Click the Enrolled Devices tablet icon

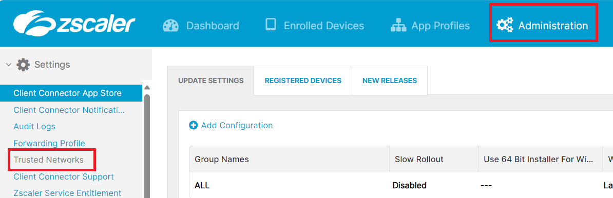click(271, 25)
